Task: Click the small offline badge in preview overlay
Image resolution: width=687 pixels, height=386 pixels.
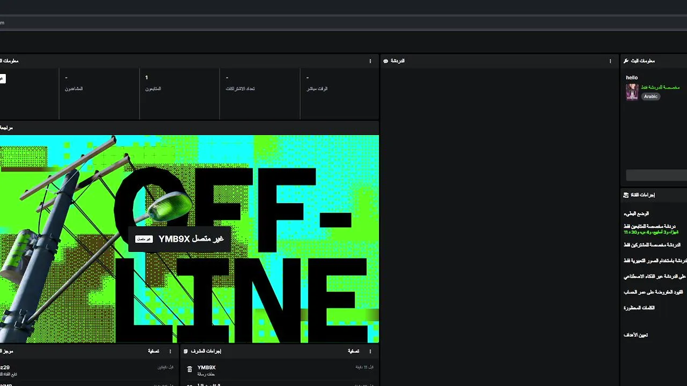Action: (144, 239)
